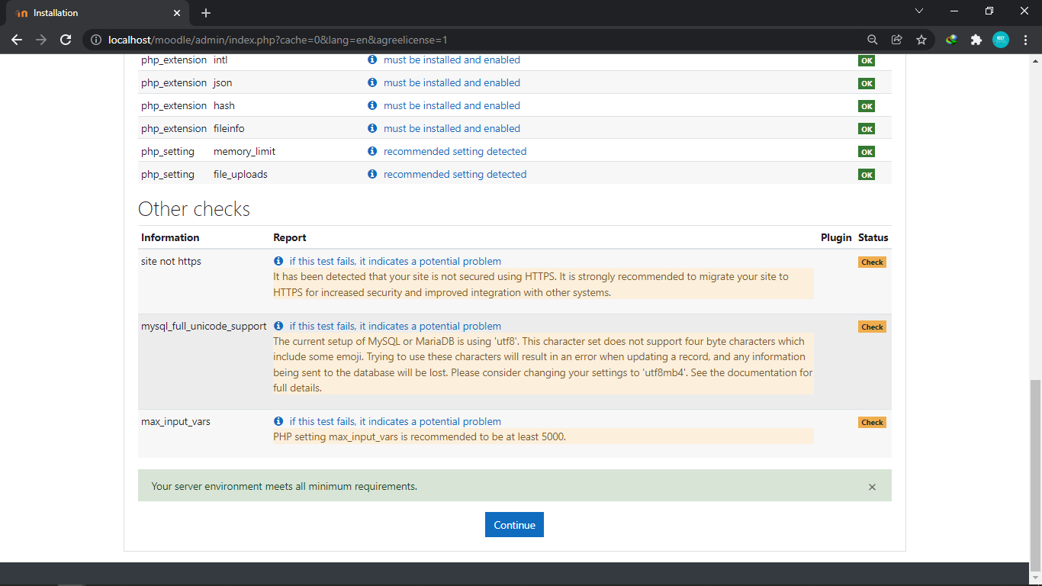Click the 'site not https' row label
1042x586 pixels.
[171, 261]
